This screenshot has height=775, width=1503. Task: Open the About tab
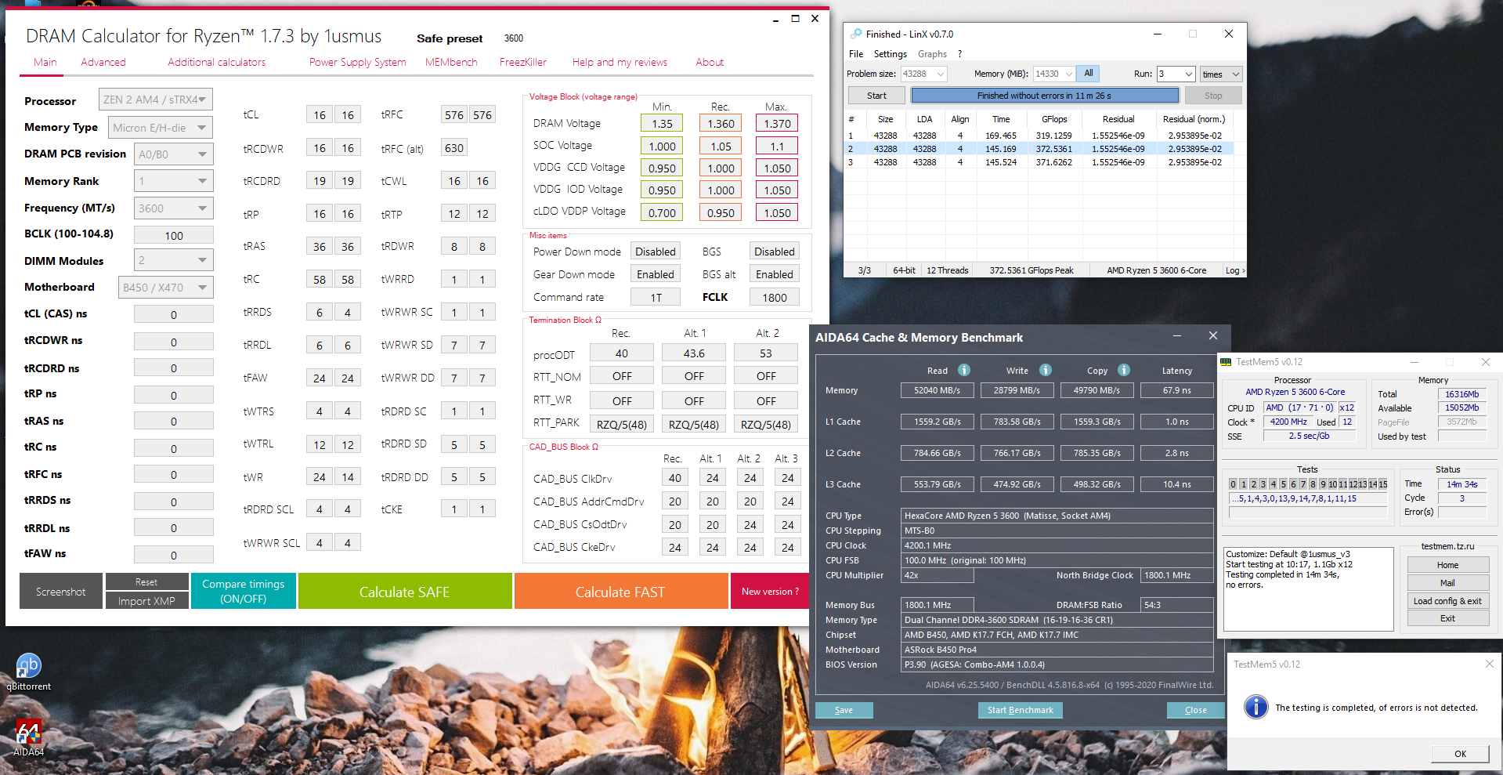click(710, 62)
